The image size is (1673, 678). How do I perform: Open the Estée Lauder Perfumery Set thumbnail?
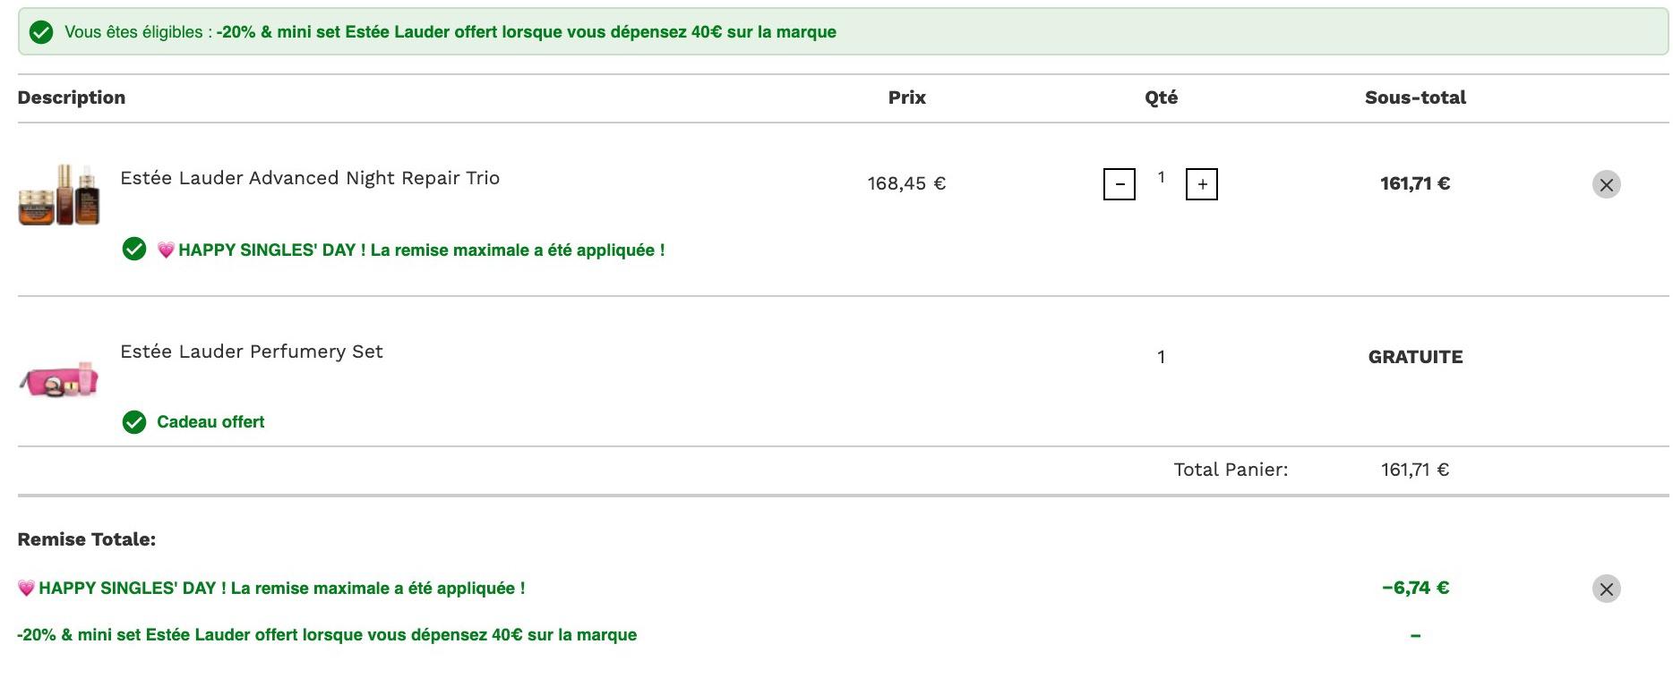(59, 380)
